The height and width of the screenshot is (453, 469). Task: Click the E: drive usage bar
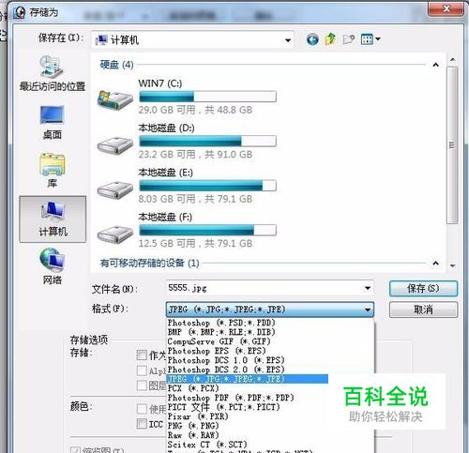point(207,186)
